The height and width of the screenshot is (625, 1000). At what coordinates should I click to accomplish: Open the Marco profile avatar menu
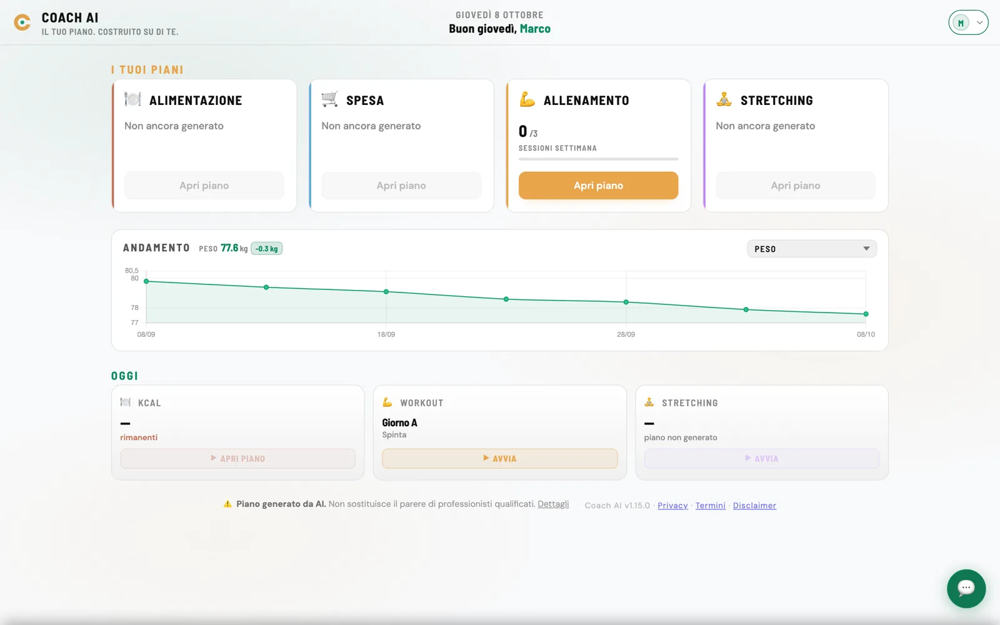click(x=968, y=22)
